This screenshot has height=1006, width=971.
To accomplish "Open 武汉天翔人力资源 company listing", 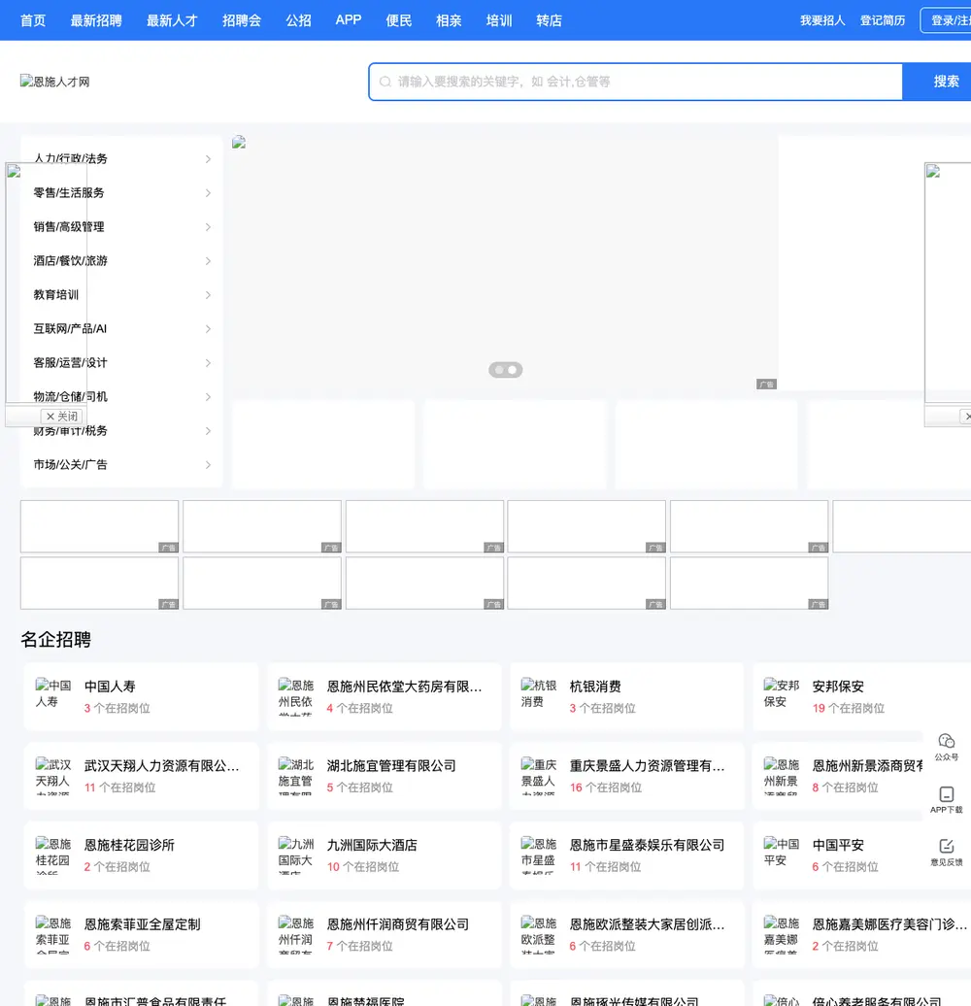I will (141, 776).
